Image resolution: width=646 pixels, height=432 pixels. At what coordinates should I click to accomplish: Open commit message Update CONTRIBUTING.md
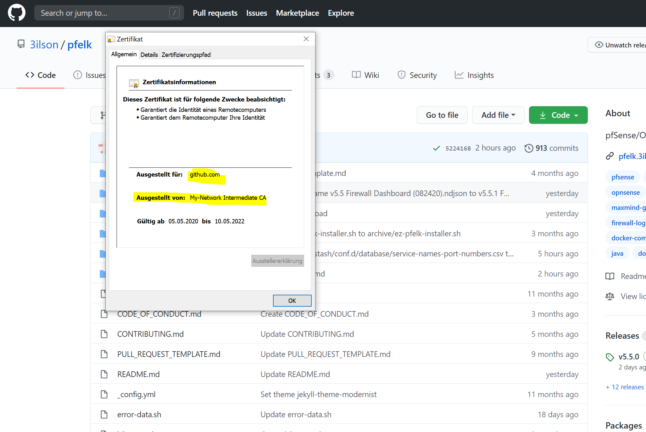(307, 334)
